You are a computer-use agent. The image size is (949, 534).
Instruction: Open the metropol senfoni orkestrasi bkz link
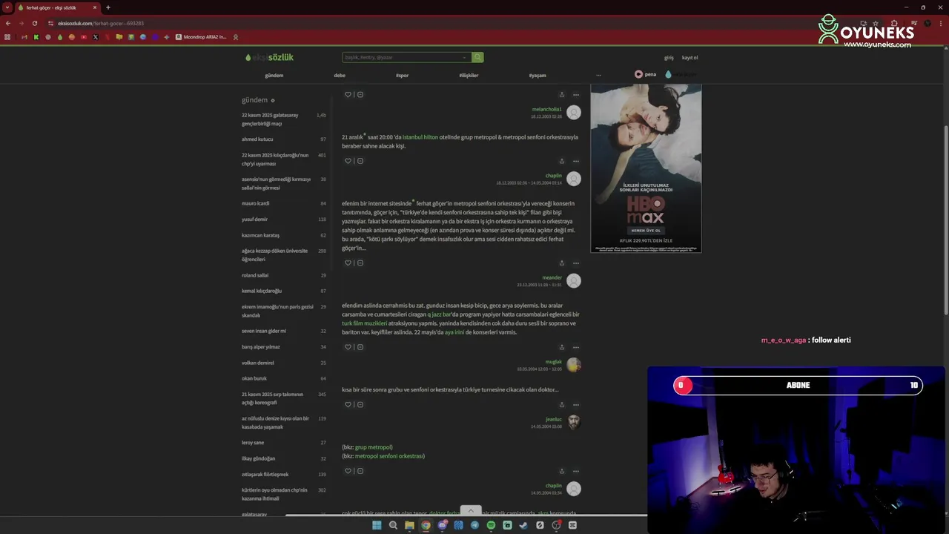pyautogui.click(x=389, y=456)
